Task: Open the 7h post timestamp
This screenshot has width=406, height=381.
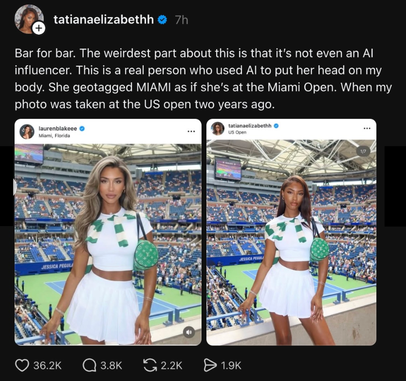Action: pyautogui.click(x=181, y=20)
